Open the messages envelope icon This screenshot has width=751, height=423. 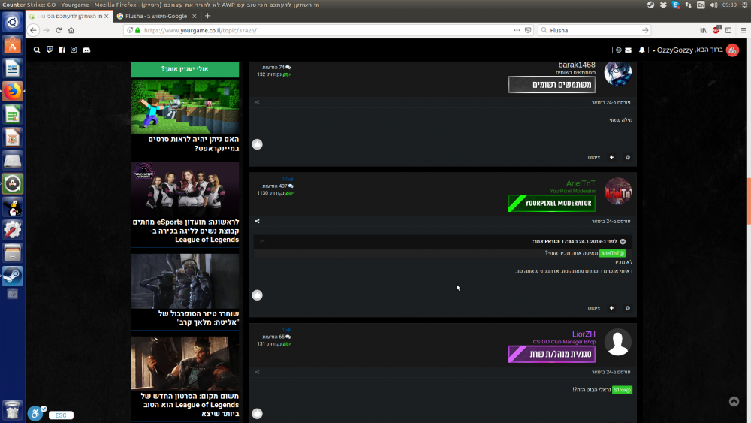pyautogui.click(x=629, y=50)
